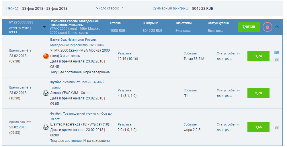Click header event title УГМК 2000 (жен) - МБА Москва

tap(75, 31)
